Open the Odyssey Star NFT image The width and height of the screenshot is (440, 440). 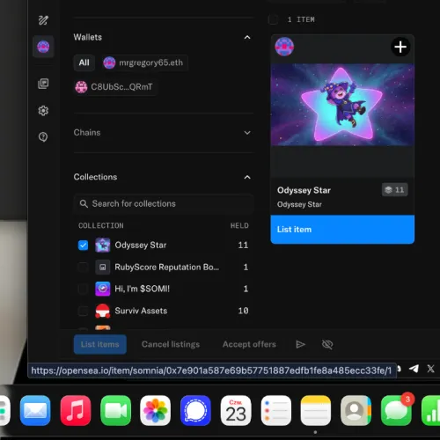[x=342, y=105]
